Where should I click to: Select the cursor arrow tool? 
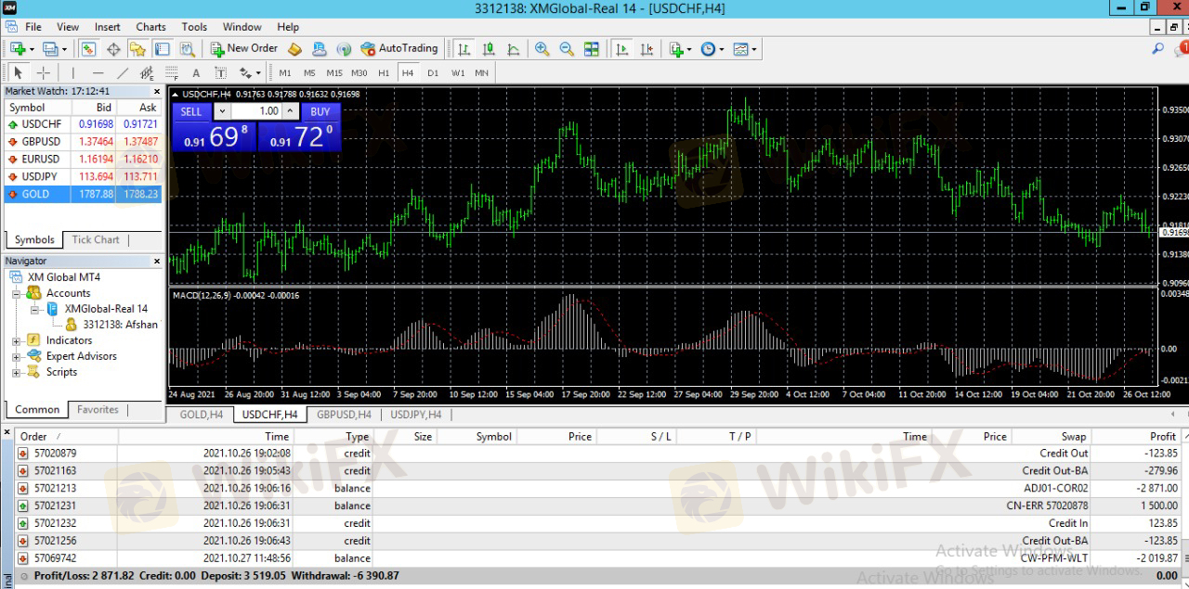click(18, 72)
